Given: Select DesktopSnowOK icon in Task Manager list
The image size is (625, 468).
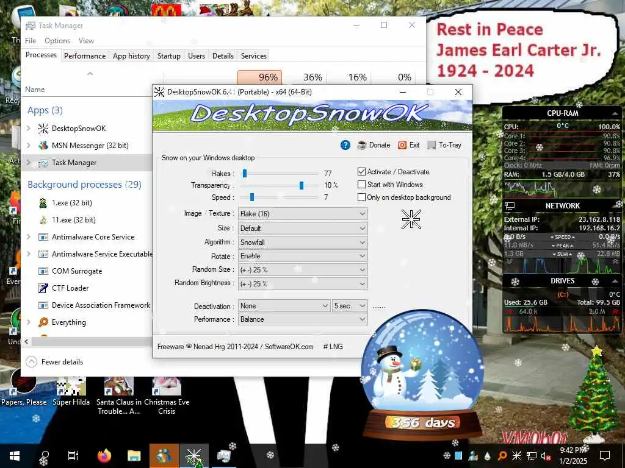Looking at the screenshot, I should [43, 129].
